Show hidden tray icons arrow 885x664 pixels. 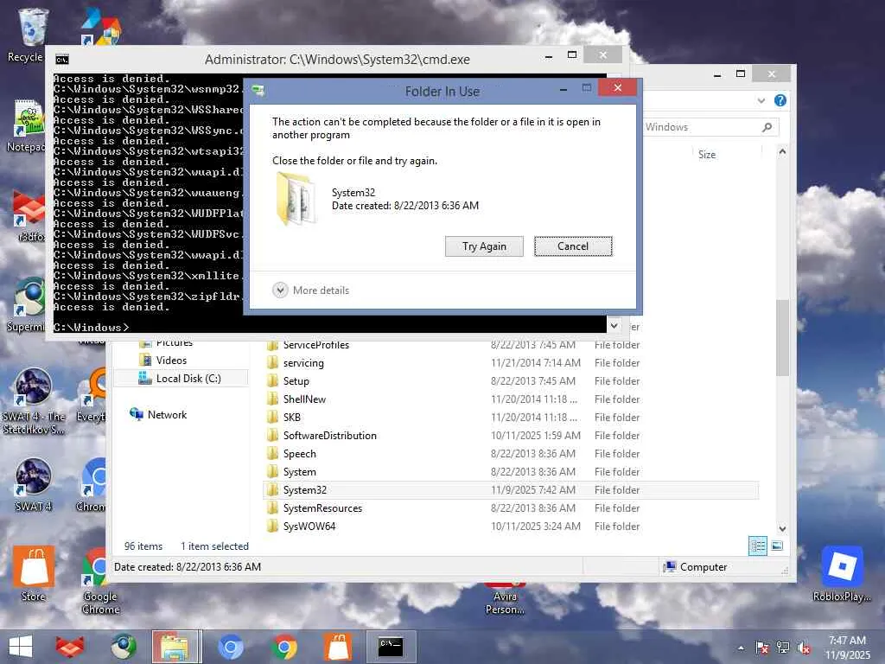[741, 648]
